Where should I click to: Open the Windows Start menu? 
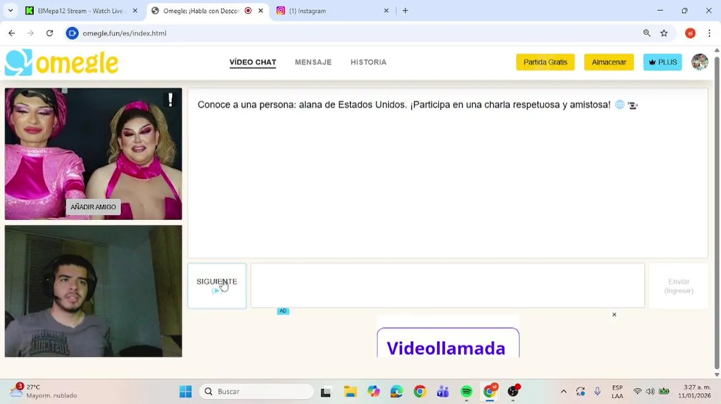tap(185, 392)
